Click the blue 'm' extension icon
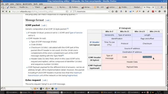The height and width of the screenshot is (94, 168). [x=130, y=11]
